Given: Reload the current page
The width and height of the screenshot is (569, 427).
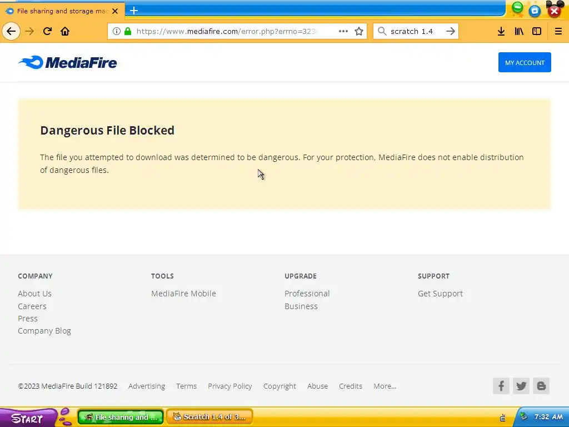Looking at the screenshot, I should (x=47, y=31).
